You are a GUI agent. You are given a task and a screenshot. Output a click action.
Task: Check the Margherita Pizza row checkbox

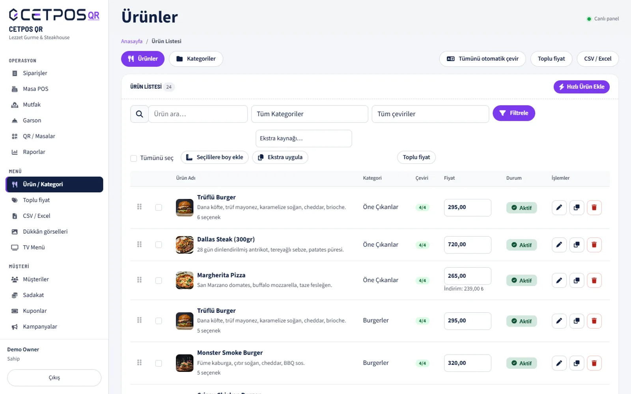coord(159,281)
